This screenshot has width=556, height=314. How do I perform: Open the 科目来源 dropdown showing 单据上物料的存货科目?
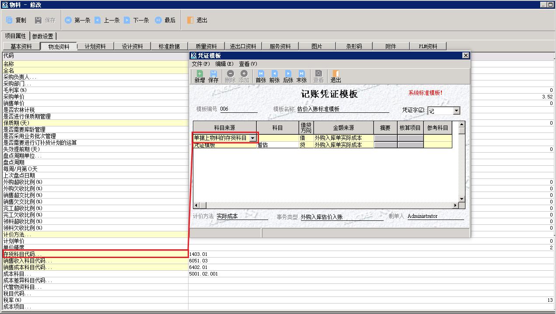[x=253, y=137]
